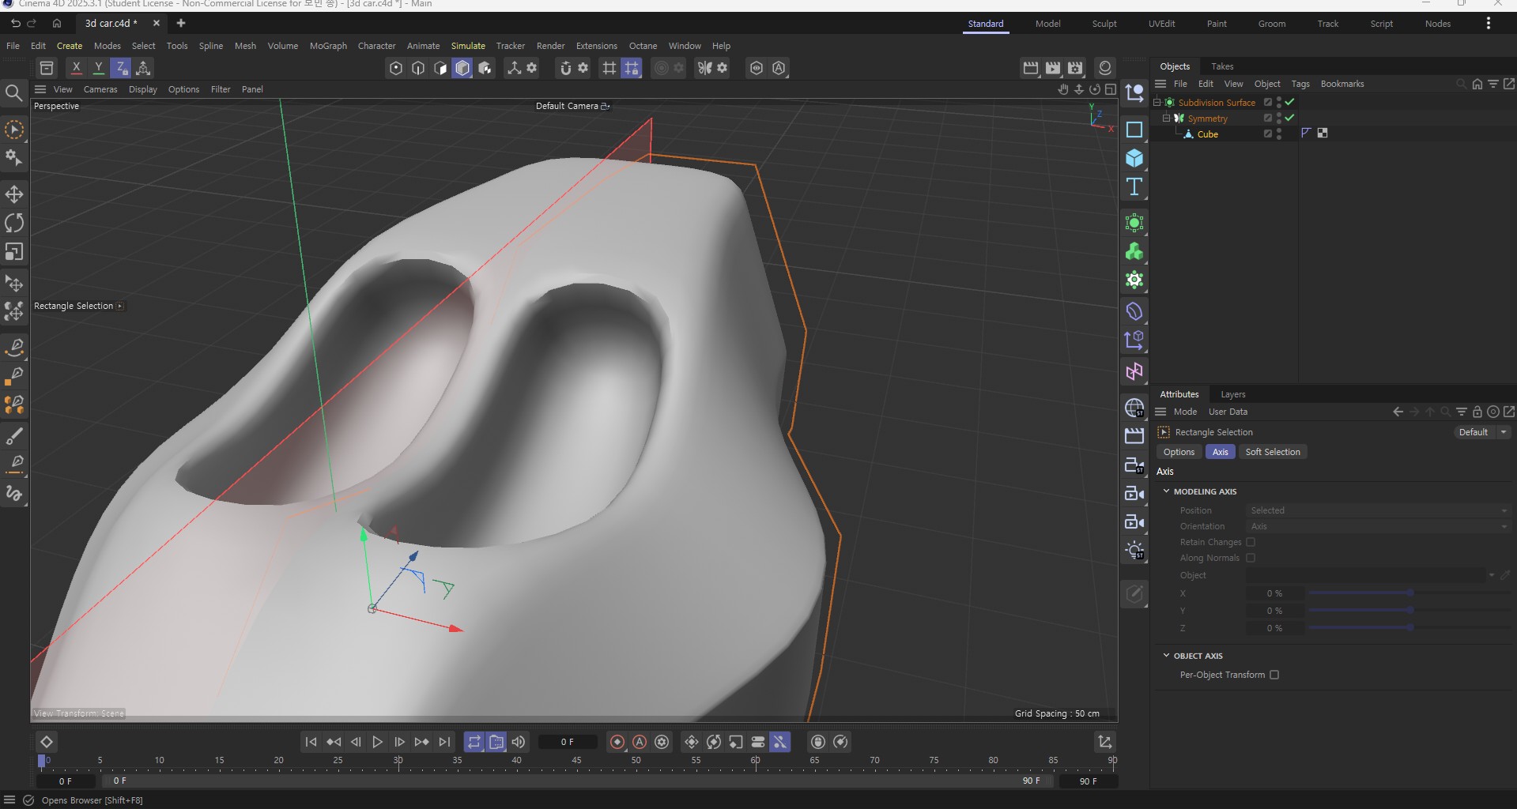Select the Scale tool

[14, 252]
